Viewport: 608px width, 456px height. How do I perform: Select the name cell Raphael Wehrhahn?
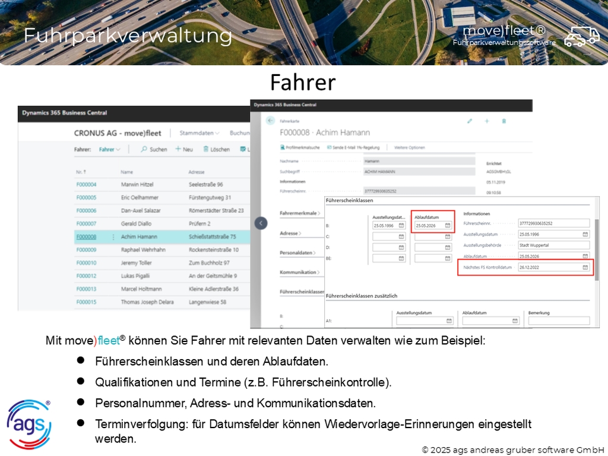143,250
